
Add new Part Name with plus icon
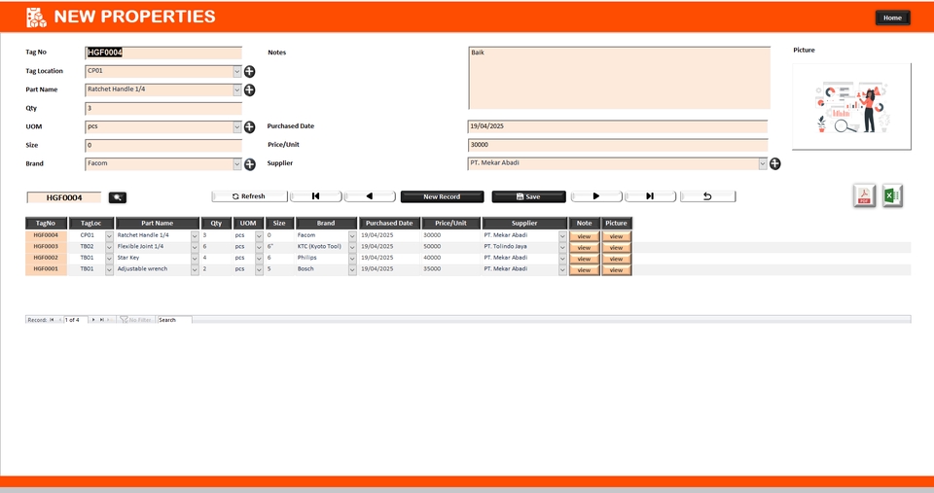click(249, 89)
